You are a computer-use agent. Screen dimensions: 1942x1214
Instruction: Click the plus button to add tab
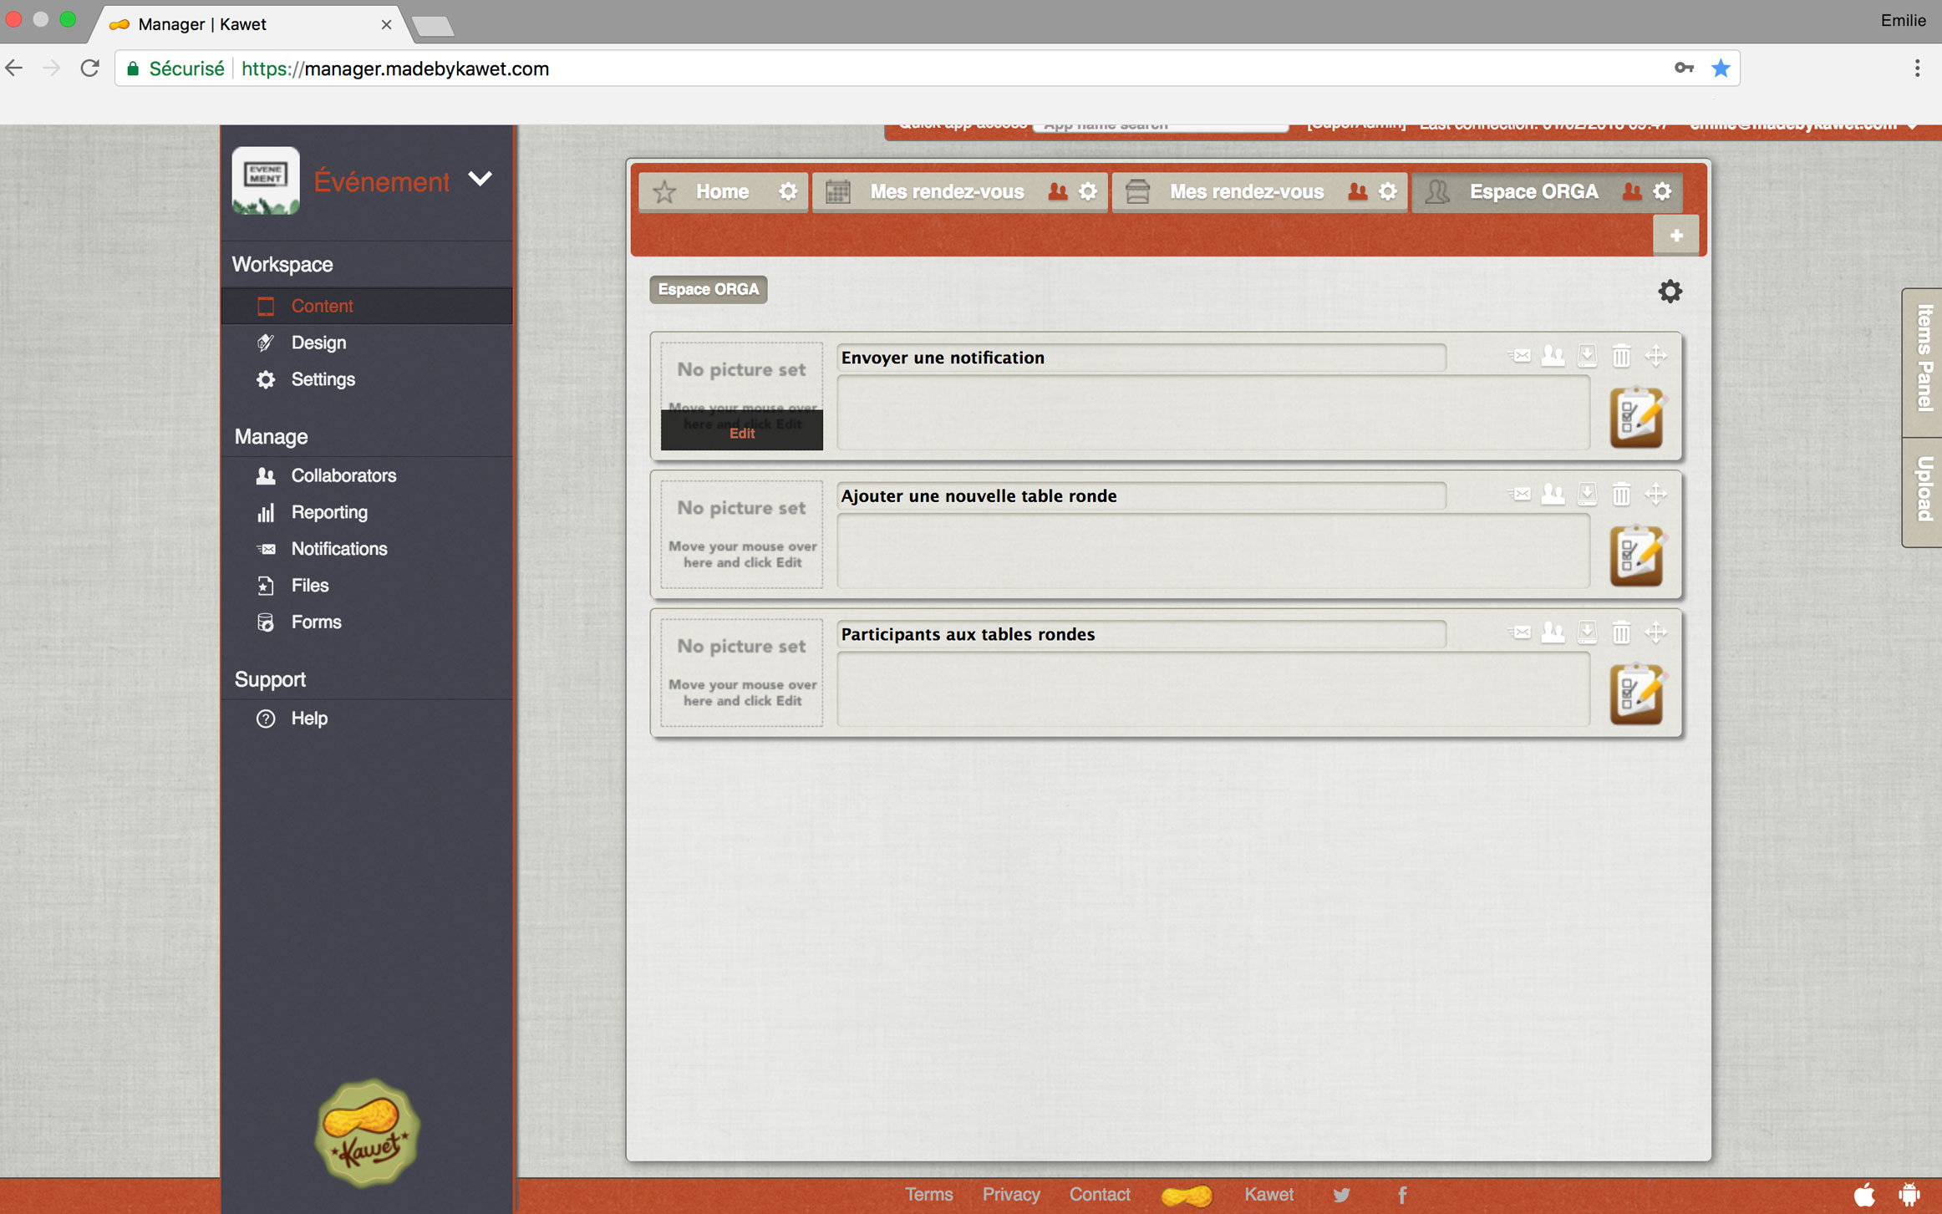(1675, 236)
